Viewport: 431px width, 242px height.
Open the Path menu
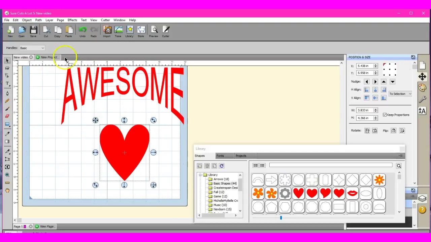[x=38, y=20]
